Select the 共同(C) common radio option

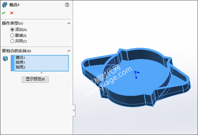[12, 41]
